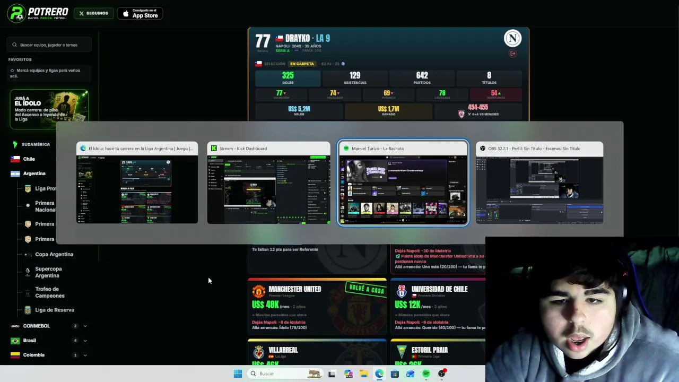Image resolution: width=679 pixels, height=382 pixels.
Task: Click the Estoril Praia club crest
Action: pos(402,352)
